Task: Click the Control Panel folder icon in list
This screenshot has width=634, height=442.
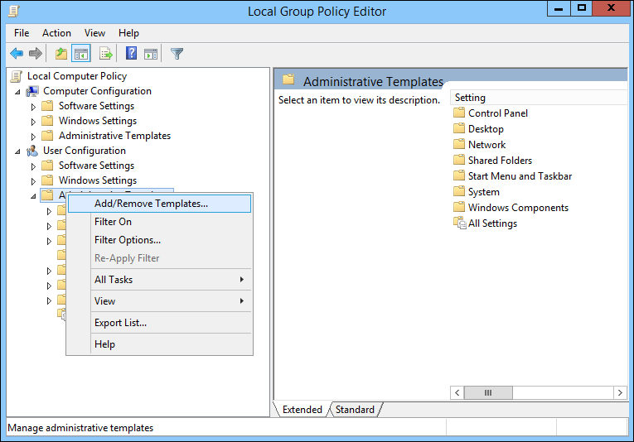Action: [x=459, y=113]
